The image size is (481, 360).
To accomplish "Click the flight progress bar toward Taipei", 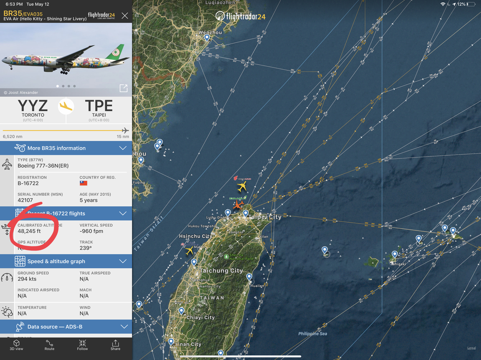I will click(66, 130).
